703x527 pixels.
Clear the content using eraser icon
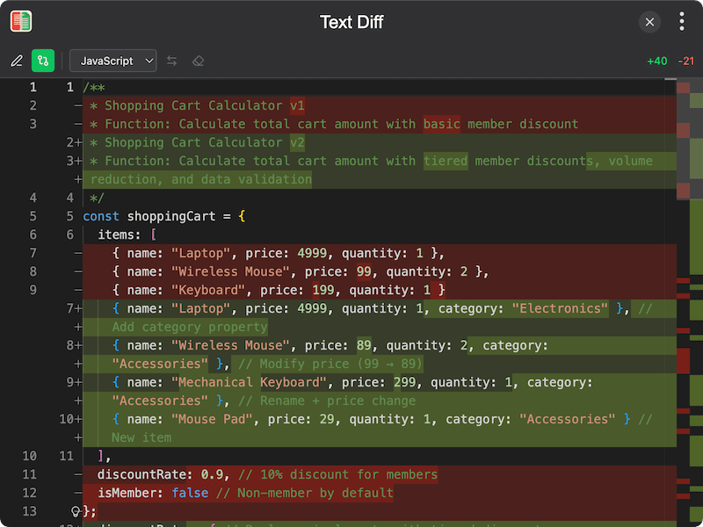point(198,61)
